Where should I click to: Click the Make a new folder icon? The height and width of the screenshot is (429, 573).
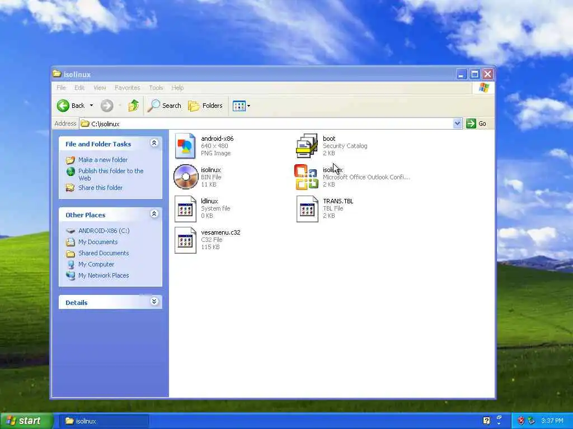tap(71, 160)
